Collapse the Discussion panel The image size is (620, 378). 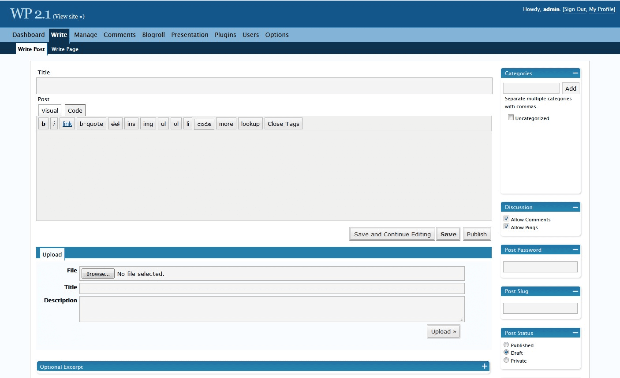(575, 207)
